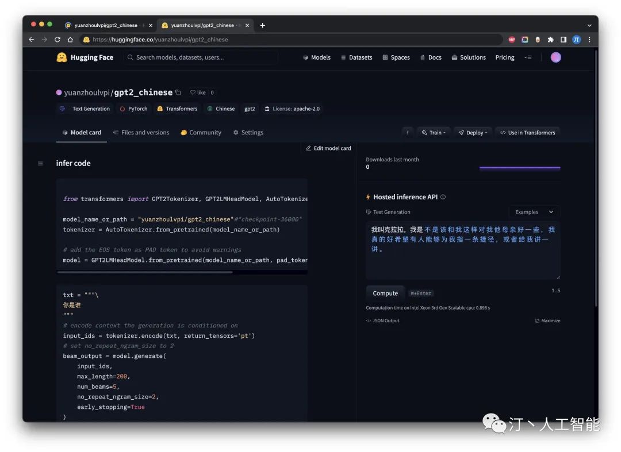Viewport: 621px width, 452px height.
Task: Switch to the Model card tab
Action: (82, 133)
